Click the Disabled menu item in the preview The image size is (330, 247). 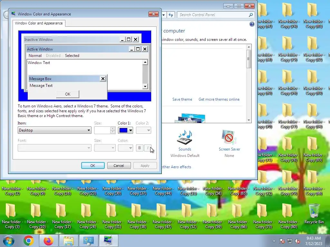coord(53,55)
